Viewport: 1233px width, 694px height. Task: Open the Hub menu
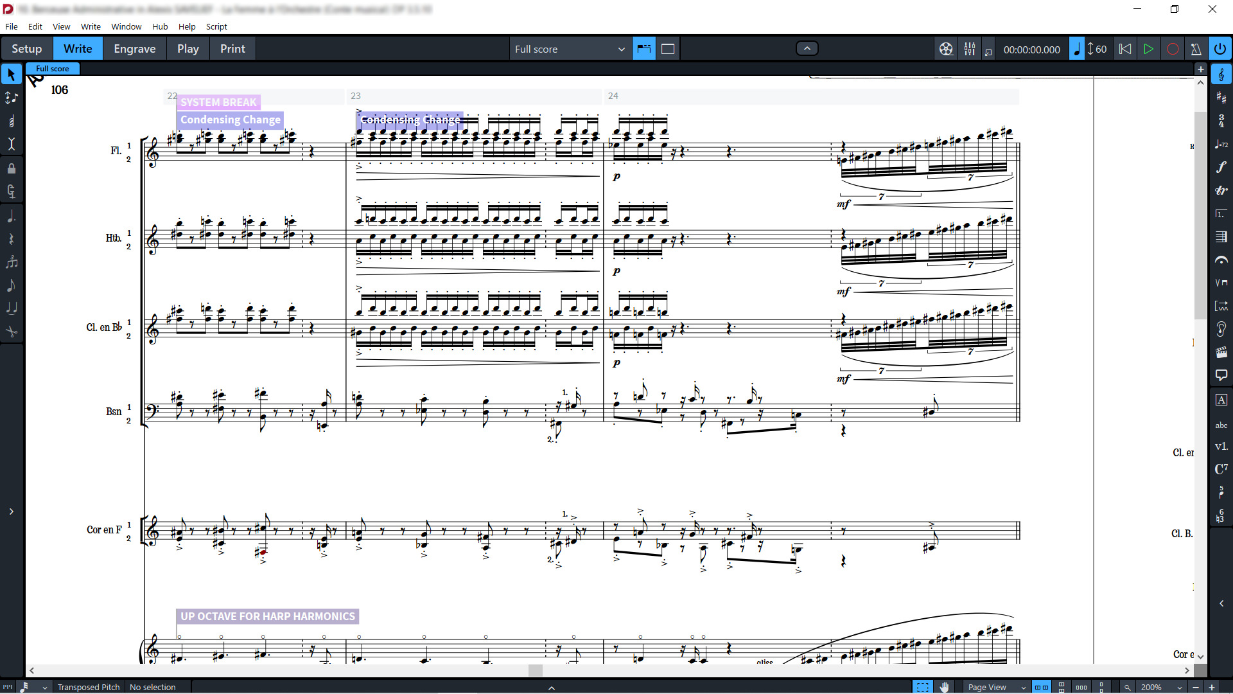click(x=160, y=26)
